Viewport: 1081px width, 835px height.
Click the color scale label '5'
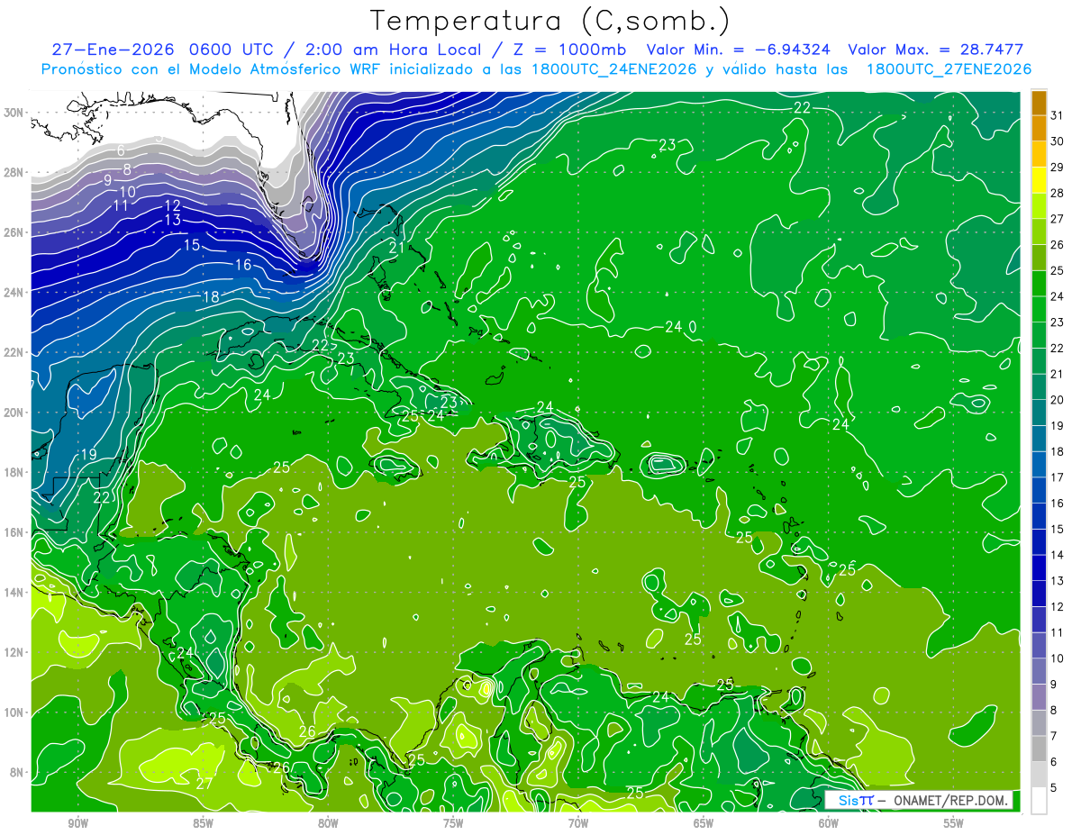coord(1055,788)
